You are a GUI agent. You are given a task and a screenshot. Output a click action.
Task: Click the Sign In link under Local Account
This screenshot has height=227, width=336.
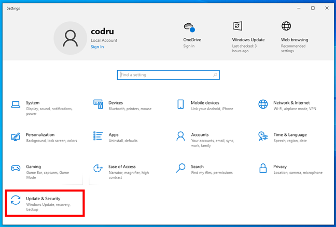point(97,47)
